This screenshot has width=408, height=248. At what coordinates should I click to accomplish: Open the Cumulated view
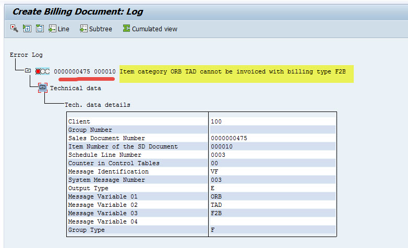(x=150, y=29)
